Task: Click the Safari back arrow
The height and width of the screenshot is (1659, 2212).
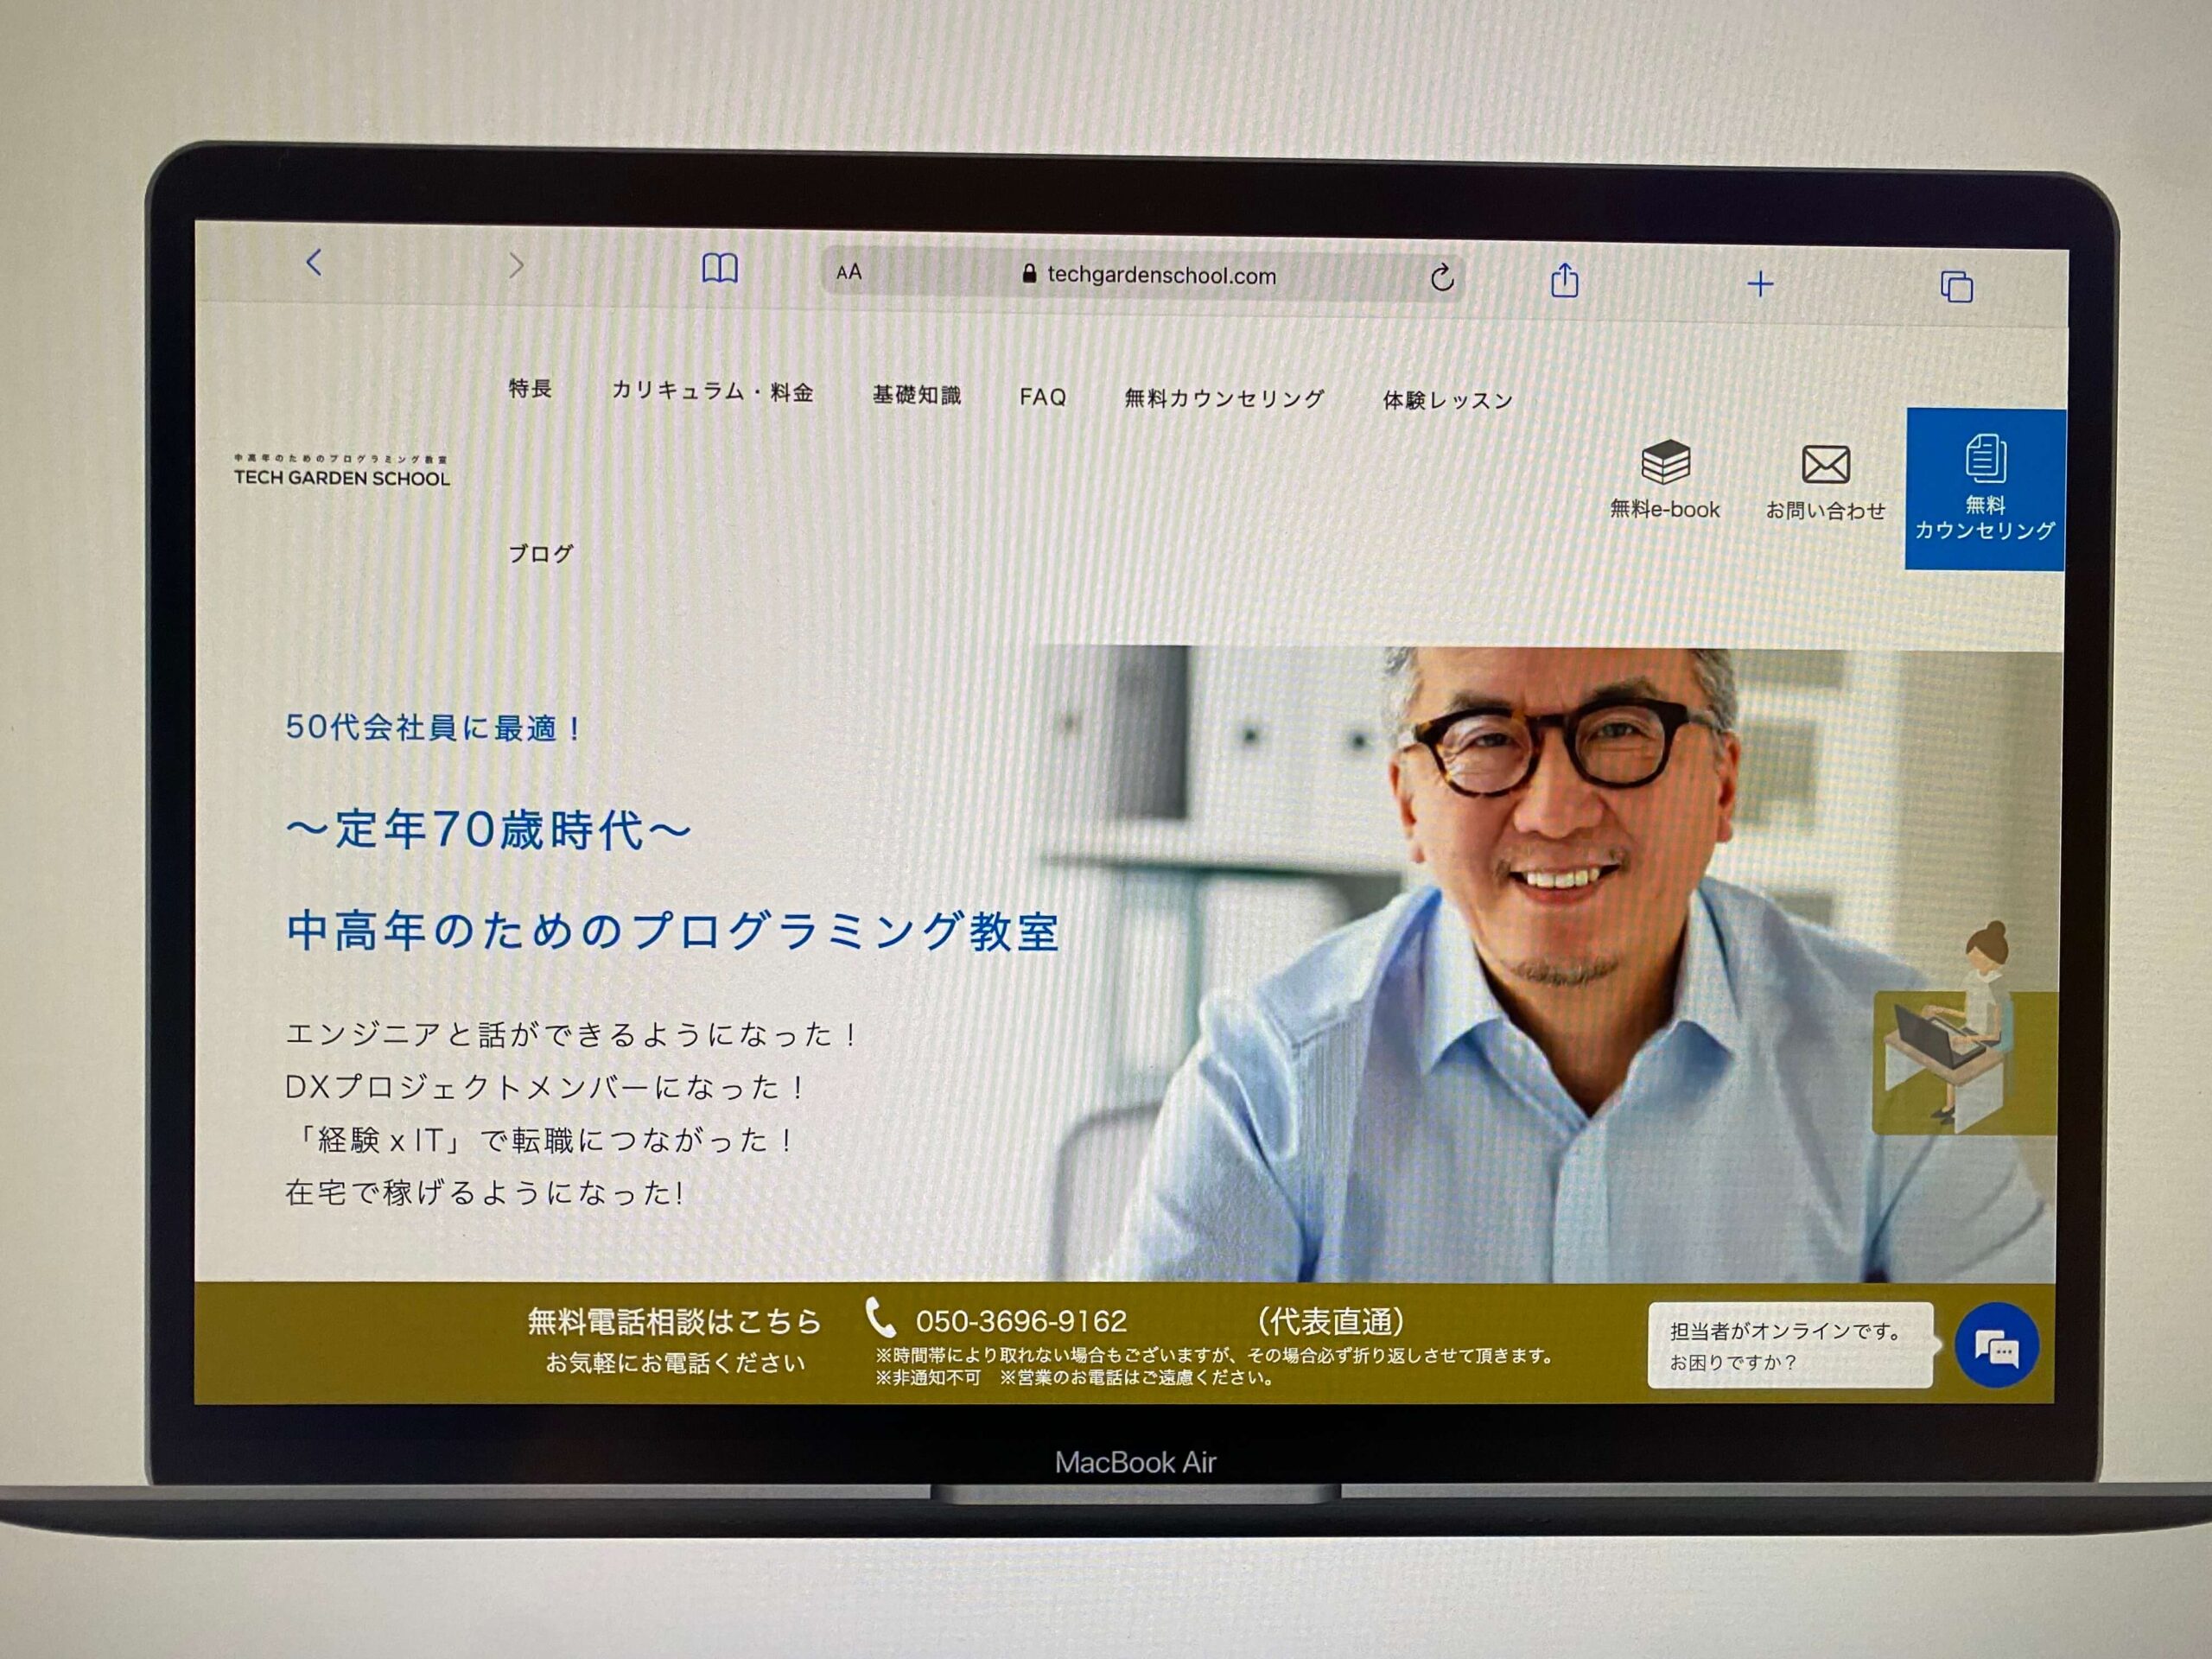Action: pyautogui.click(x=314, y=263)
